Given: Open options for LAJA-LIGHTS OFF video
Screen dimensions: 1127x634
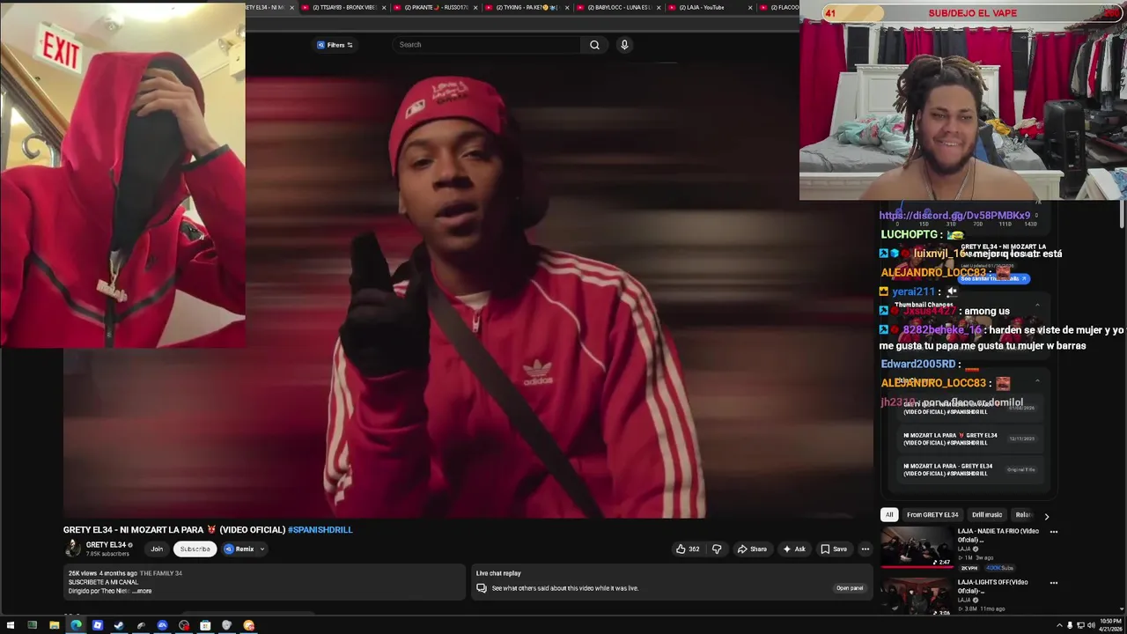Looking at the screenshot, I should 1053,583.
